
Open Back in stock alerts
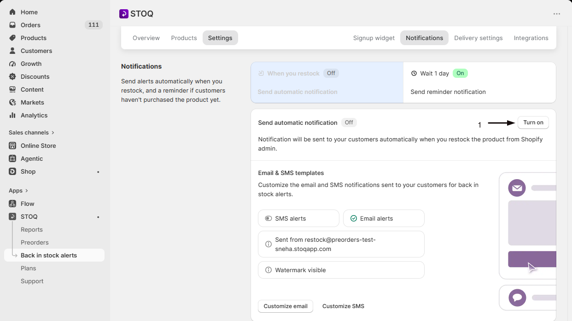[x=54, y=255]
